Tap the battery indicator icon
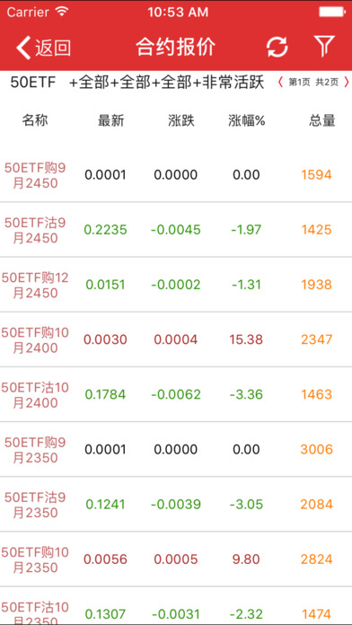The image size is (352, 625). click(x=331, y=12)
